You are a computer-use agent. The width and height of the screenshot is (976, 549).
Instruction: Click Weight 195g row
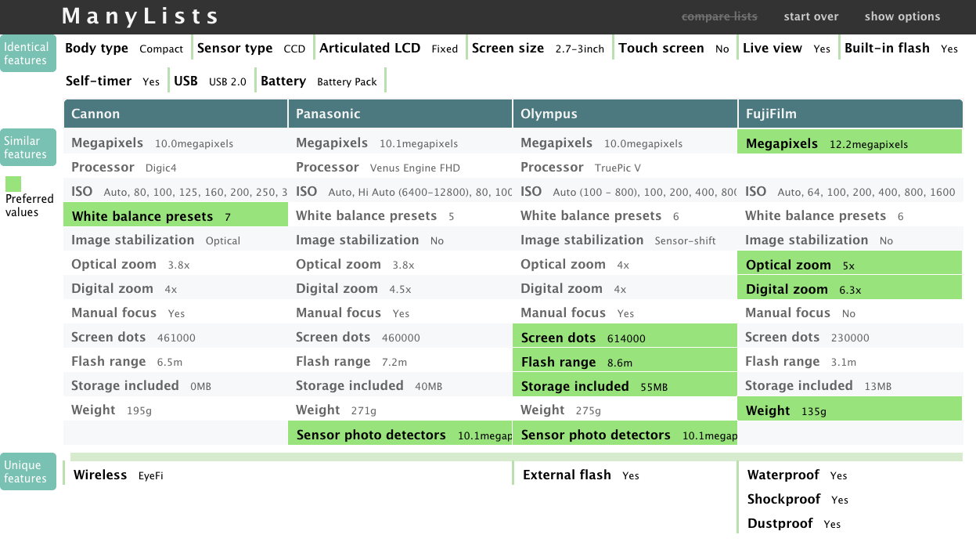[x=175, y=410]
